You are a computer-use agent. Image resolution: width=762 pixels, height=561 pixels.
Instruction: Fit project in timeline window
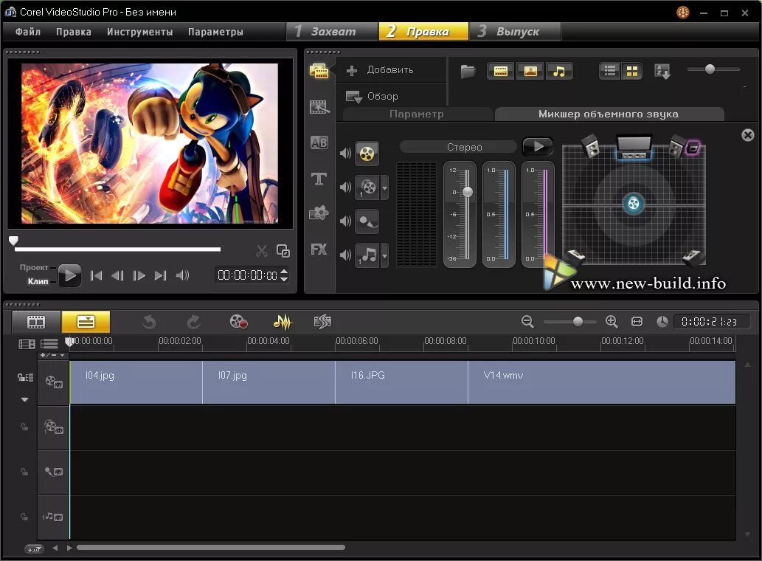pos(637,321)
